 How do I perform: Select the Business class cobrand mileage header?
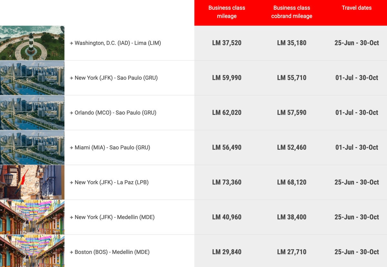tap(292, 12)
